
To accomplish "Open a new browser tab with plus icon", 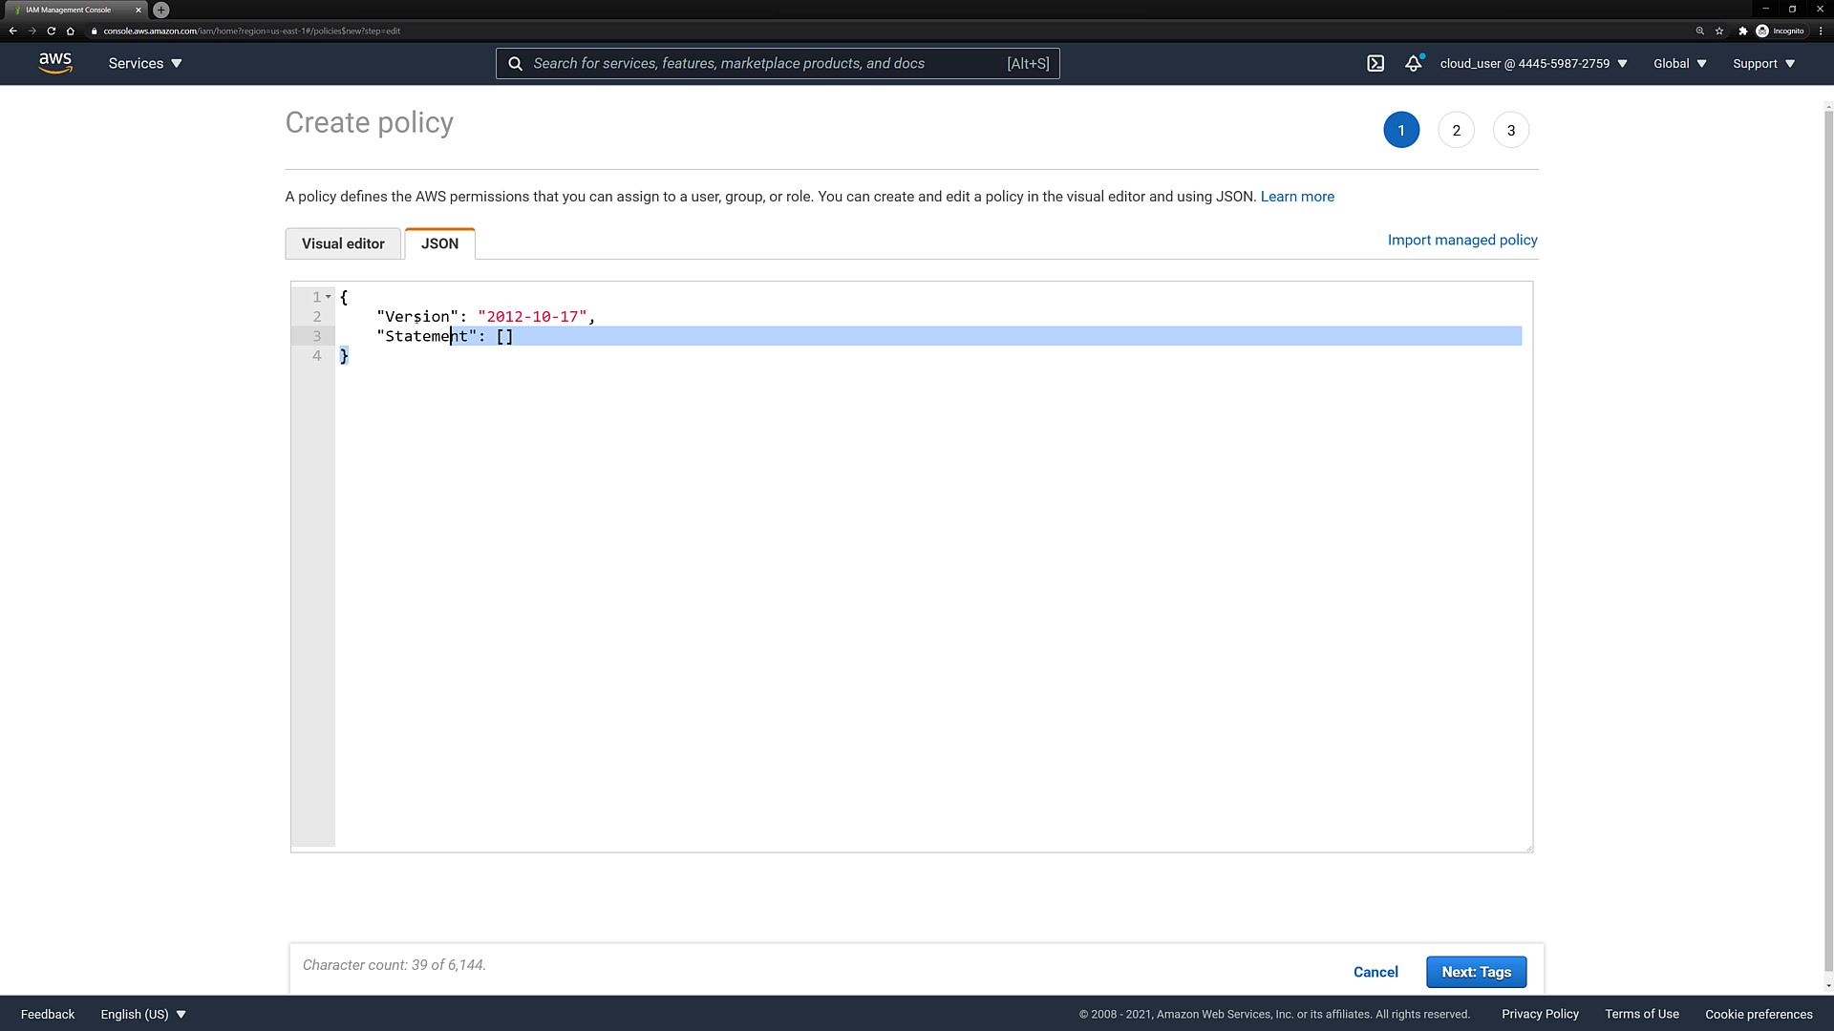I will point(161,10).
